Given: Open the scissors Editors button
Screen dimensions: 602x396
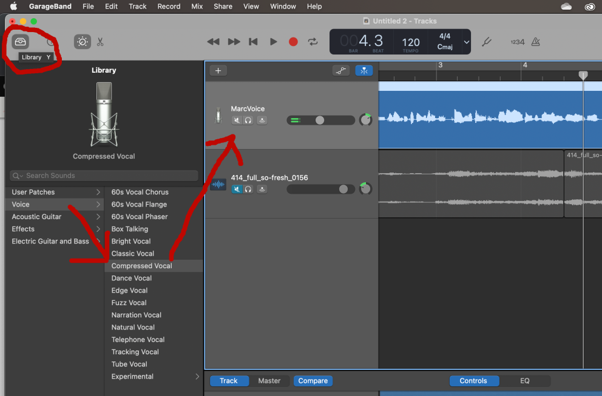Looking at the screenshot, I should pos(100,42).
